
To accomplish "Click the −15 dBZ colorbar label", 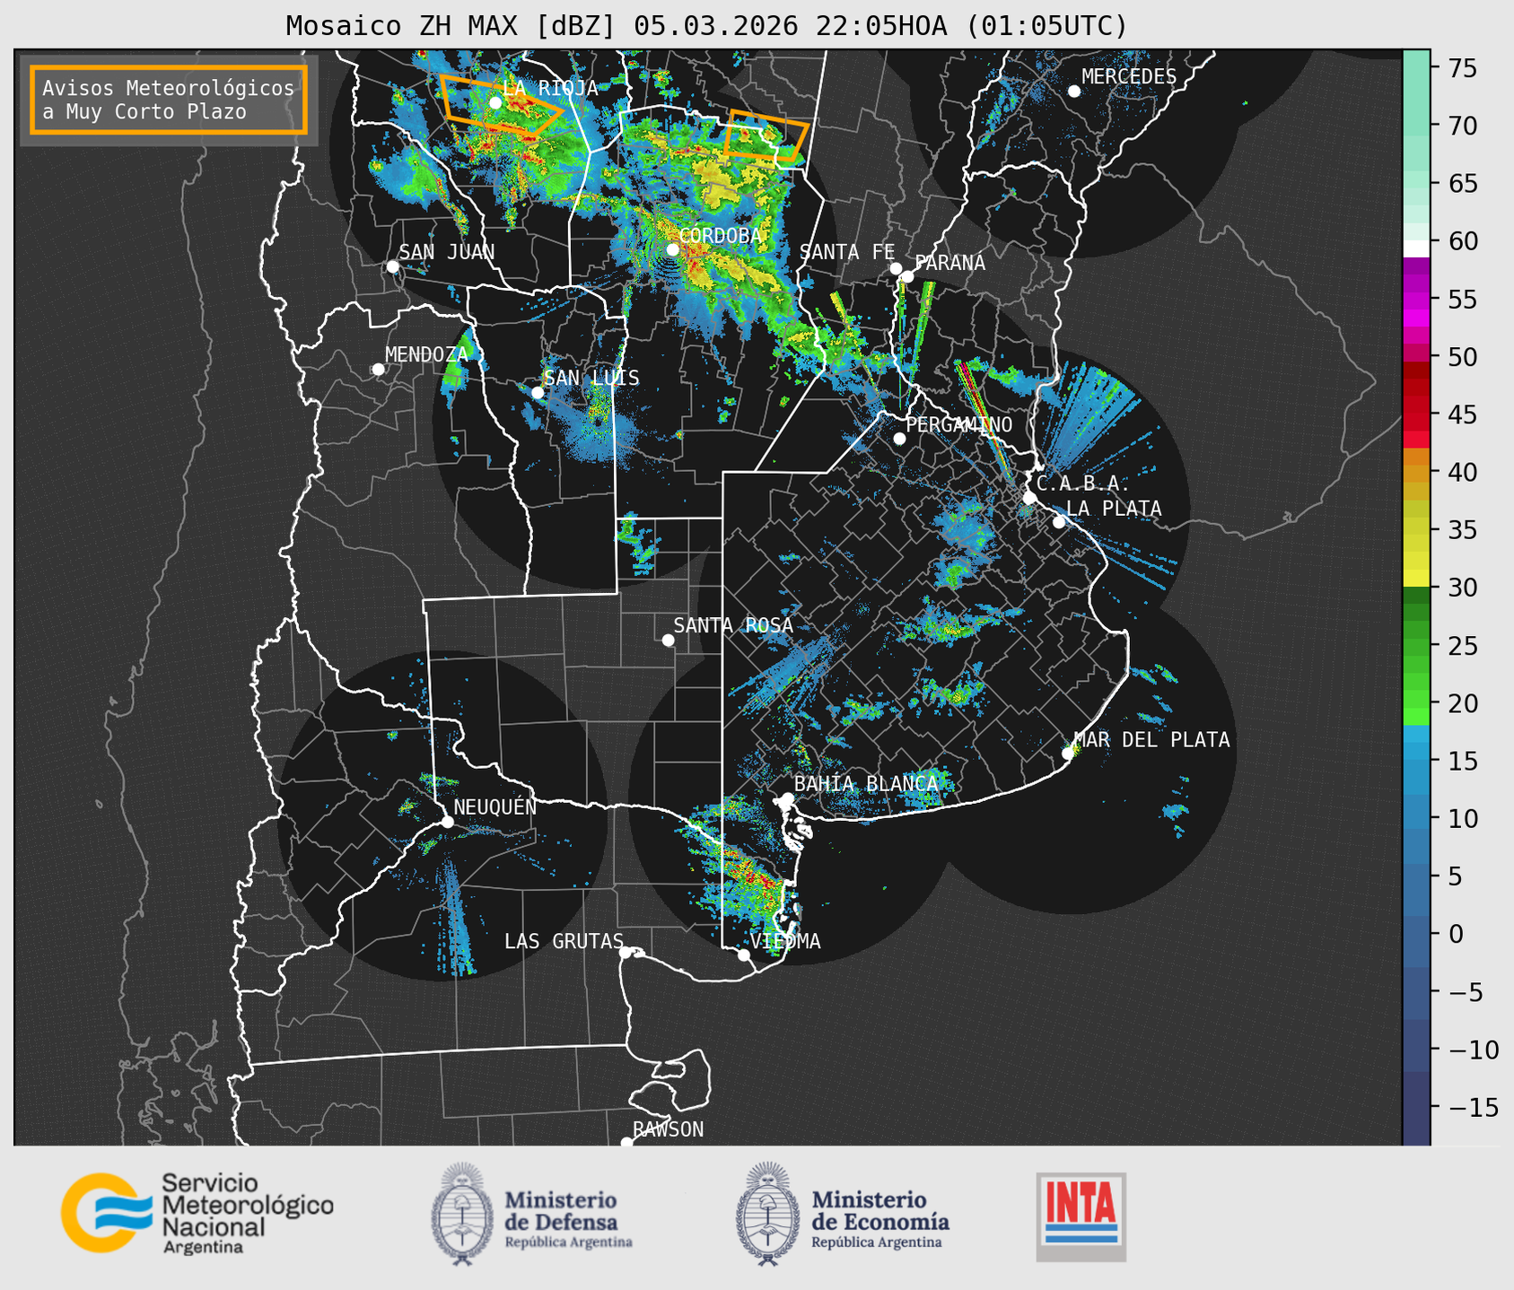I will point(1475,1107).
